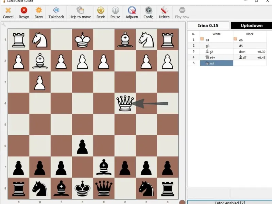Click the +0.39 evaluation value
Viewport: 272px width, 204px height.
point(261,52)
